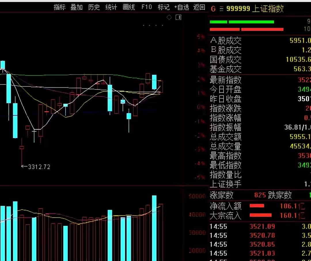Click the 标记 mark tool
Screen dimensions: 311x261
click(x=164, y=7)
